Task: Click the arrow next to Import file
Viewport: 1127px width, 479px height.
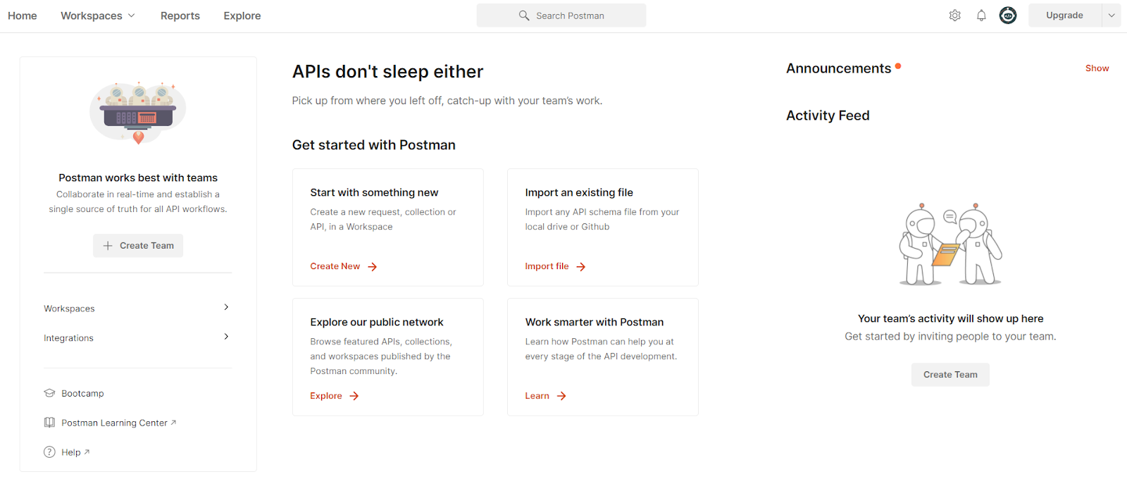Action: point(581,267)
